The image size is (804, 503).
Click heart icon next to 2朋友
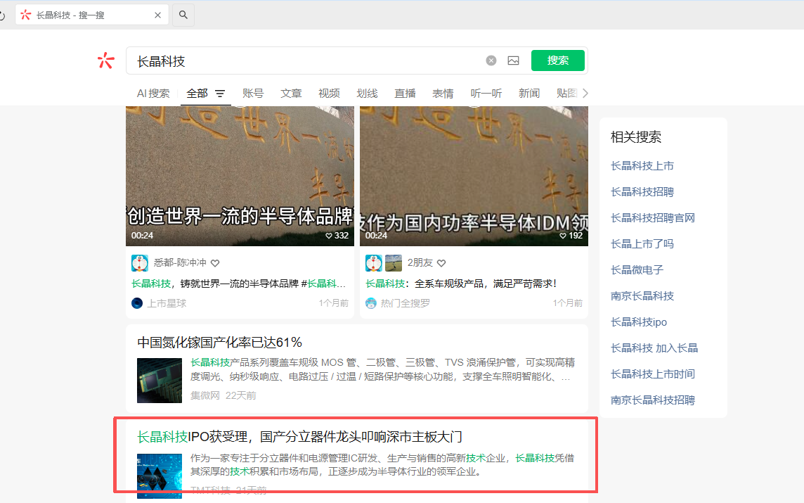tap(441, 263)
